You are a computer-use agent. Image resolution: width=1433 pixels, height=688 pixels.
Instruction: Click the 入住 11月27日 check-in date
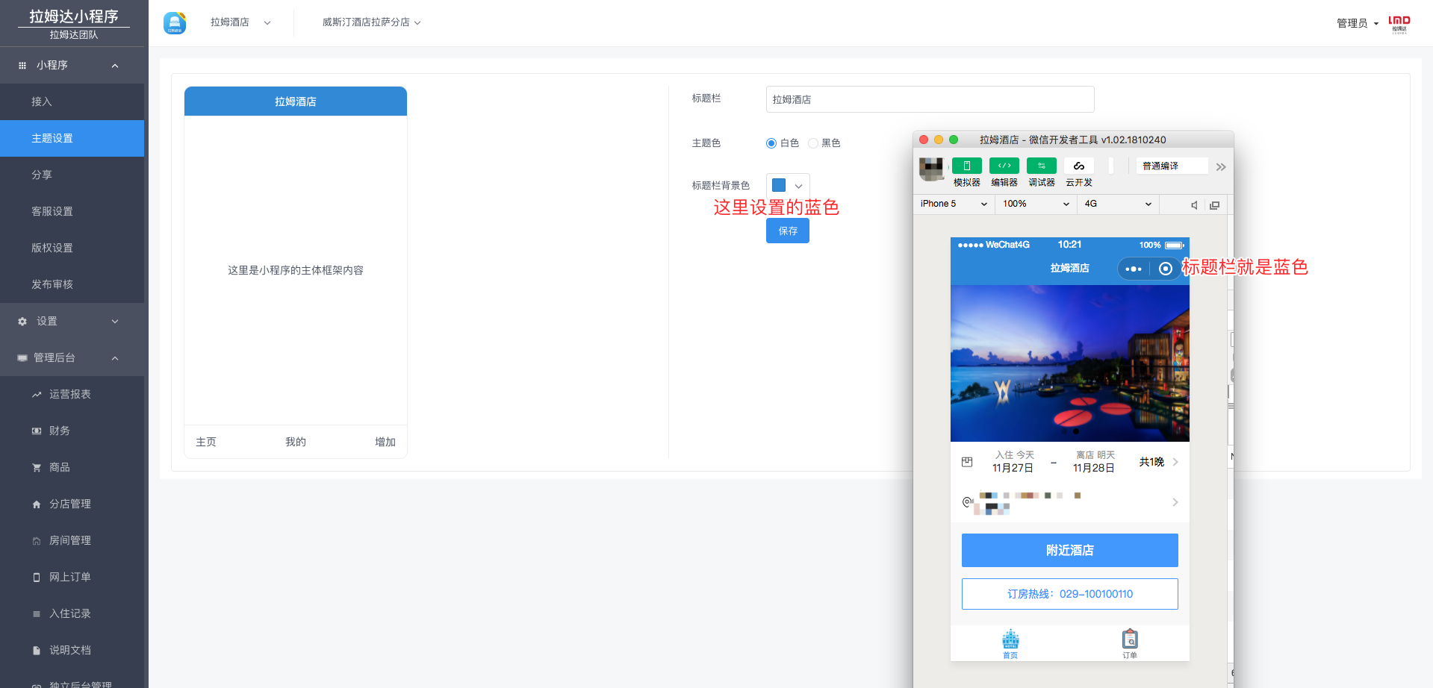(x=1013, y=462)
